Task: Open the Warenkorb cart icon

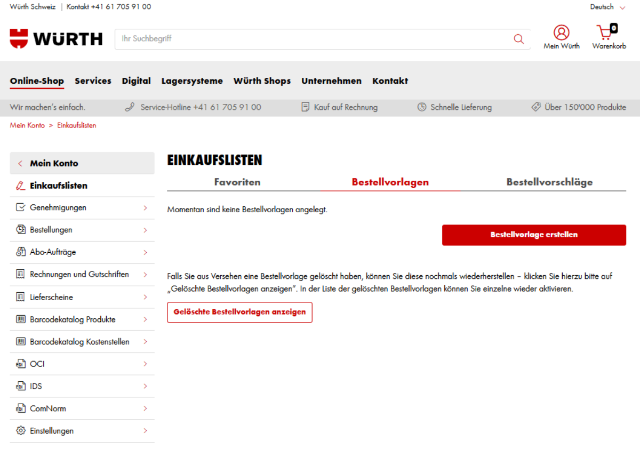Action: point(606,32)
